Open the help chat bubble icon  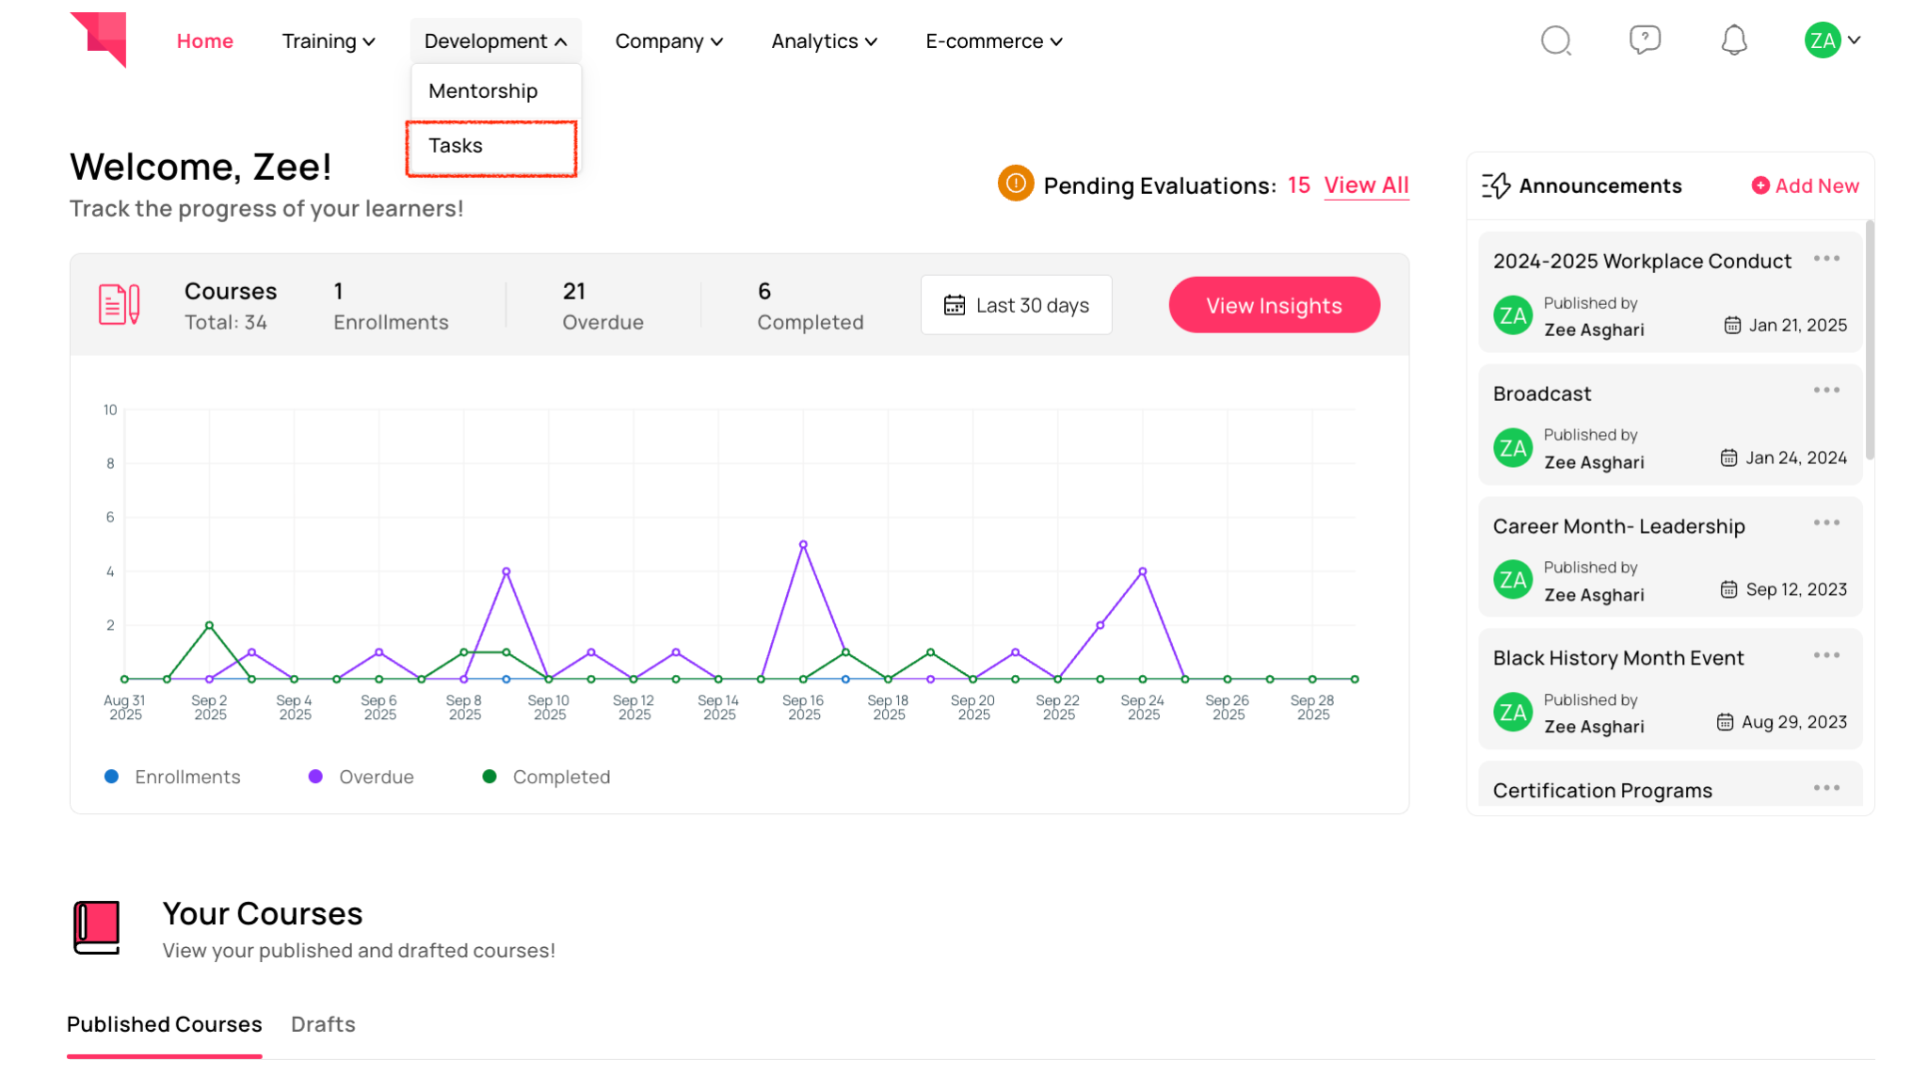click(1644, 40)
